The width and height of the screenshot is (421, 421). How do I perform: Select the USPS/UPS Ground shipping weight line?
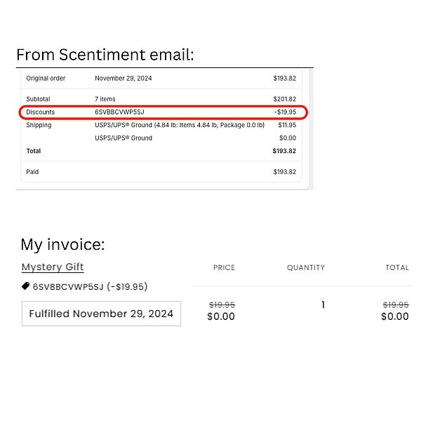(x=180, y=125)
